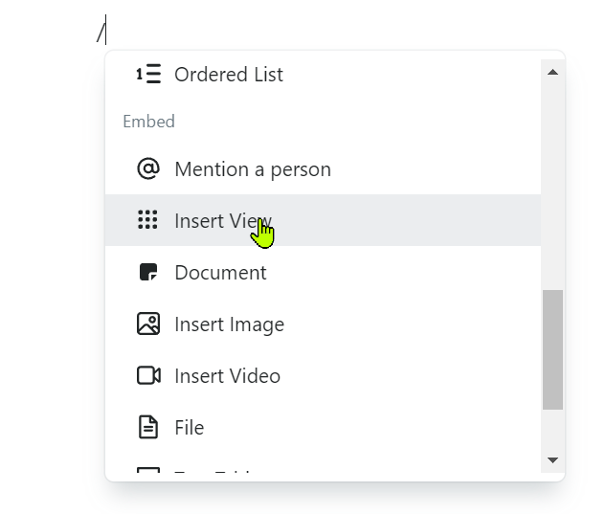Click the scrollbar up arrow
Viewport: 606px width, 514px height.
click(552, 72)
